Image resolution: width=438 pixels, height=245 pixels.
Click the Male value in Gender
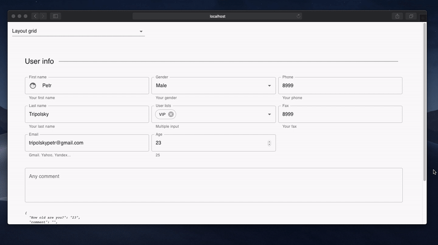pyautogui.click(x=161, y=86)
